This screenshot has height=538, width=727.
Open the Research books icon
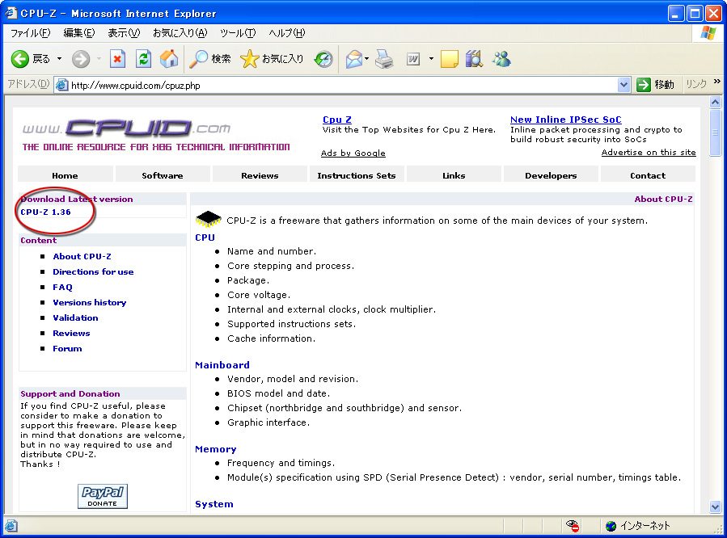pos(474,59)
